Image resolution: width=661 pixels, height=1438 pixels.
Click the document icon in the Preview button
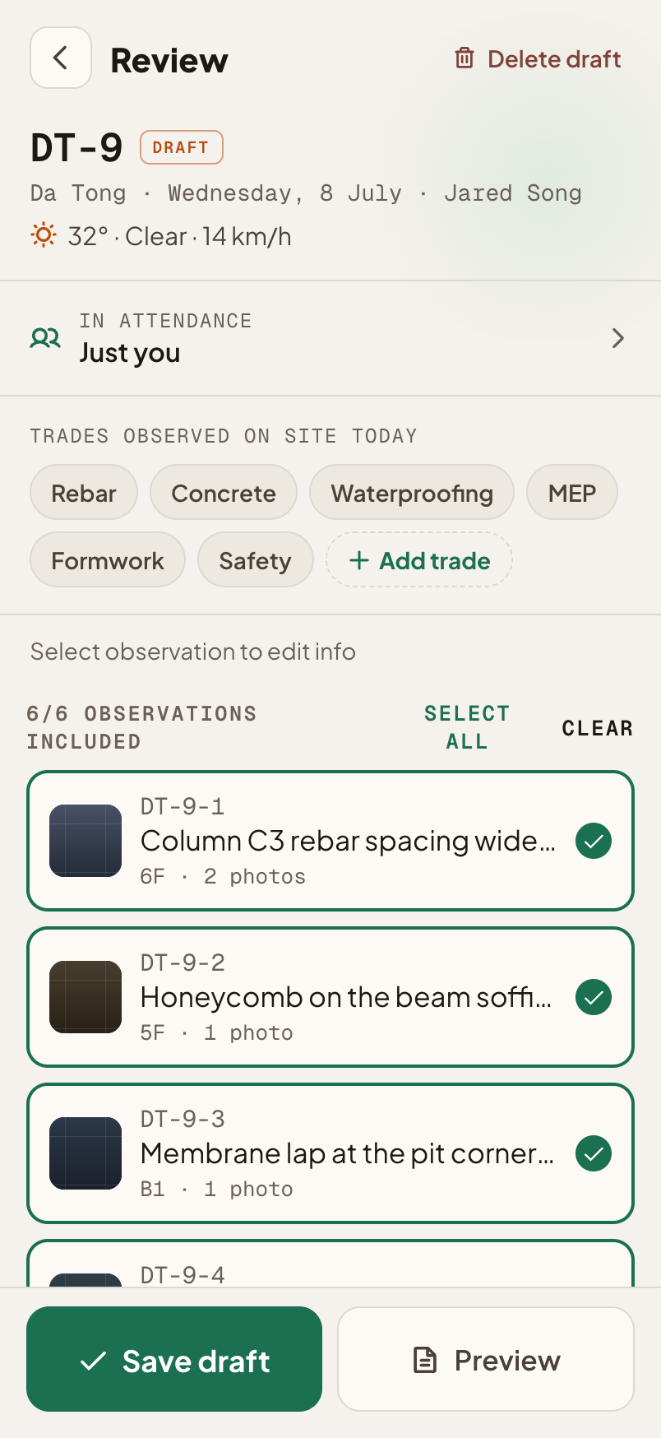click(x=424, y=1360)
